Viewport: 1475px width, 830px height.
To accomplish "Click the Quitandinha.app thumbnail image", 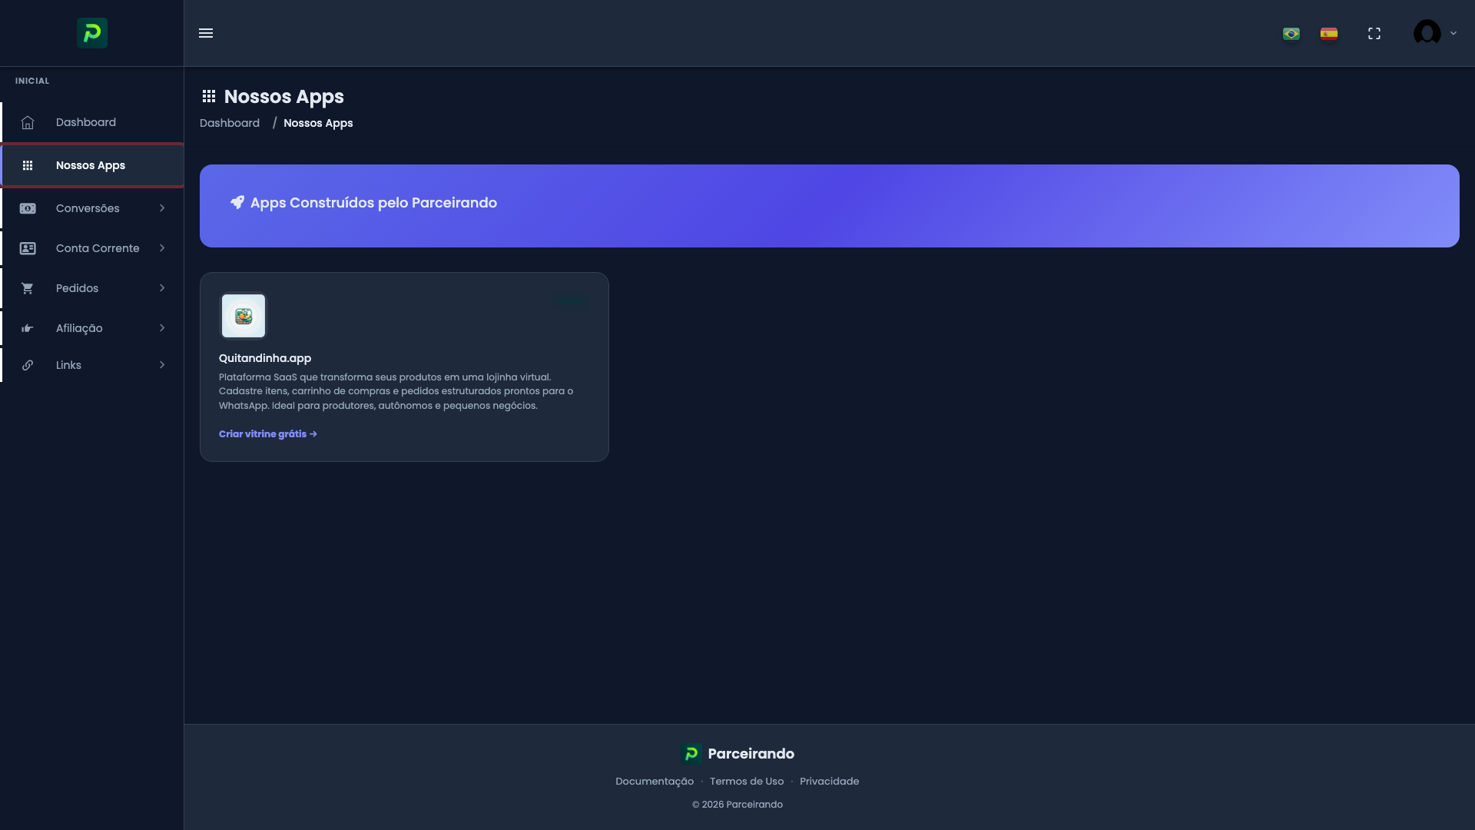I will [244, 316].
